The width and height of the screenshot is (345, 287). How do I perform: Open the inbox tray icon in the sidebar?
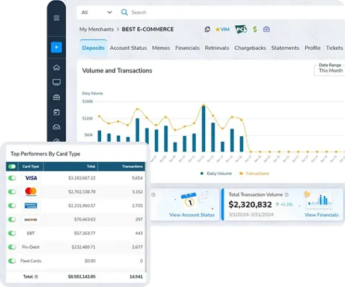pos(57,127)
